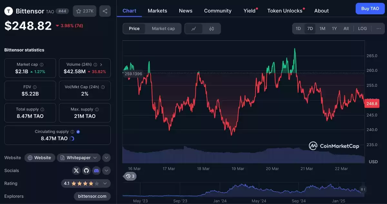The image size is (387, 204).
Task: Click the mini historical range chart
Action: pos(243,190)
